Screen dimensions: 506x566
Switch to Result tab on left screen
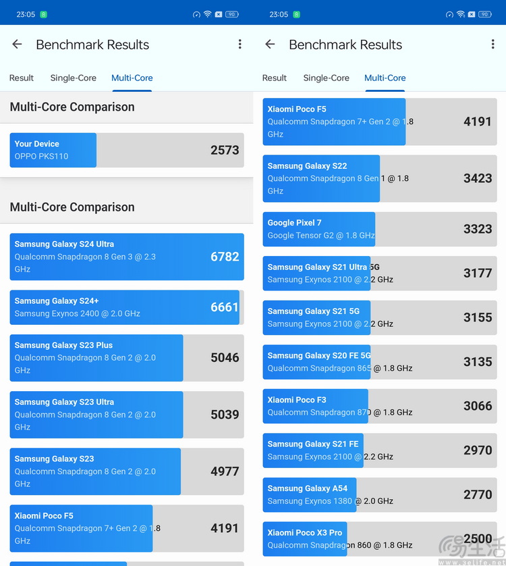click(22, 78)
